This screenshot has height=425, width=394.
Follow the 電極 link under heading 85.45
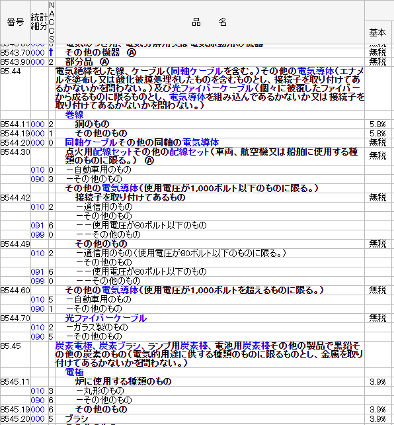[75, 373]
